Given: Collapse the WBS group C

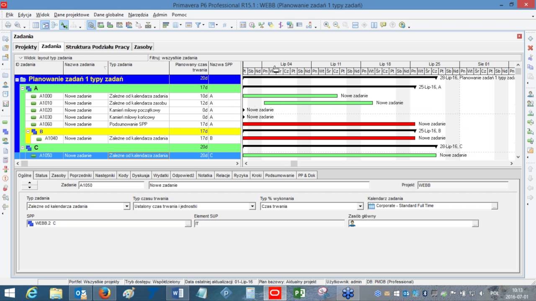Looking at the screenshot, I should click(x=22, y=148).
